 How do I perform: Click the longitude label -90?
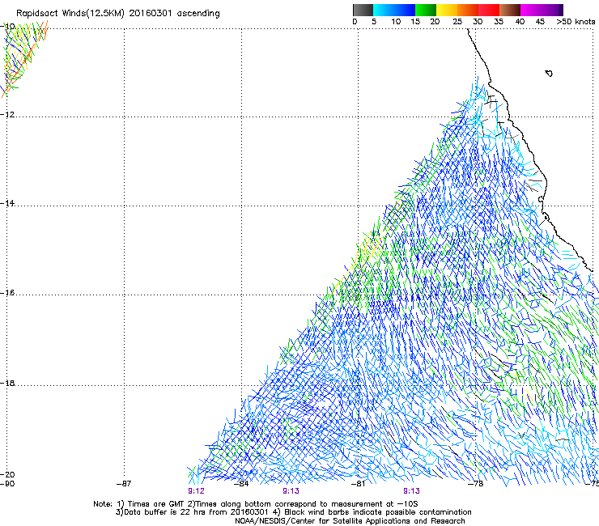pyautogui.click(x=7, y=484)
